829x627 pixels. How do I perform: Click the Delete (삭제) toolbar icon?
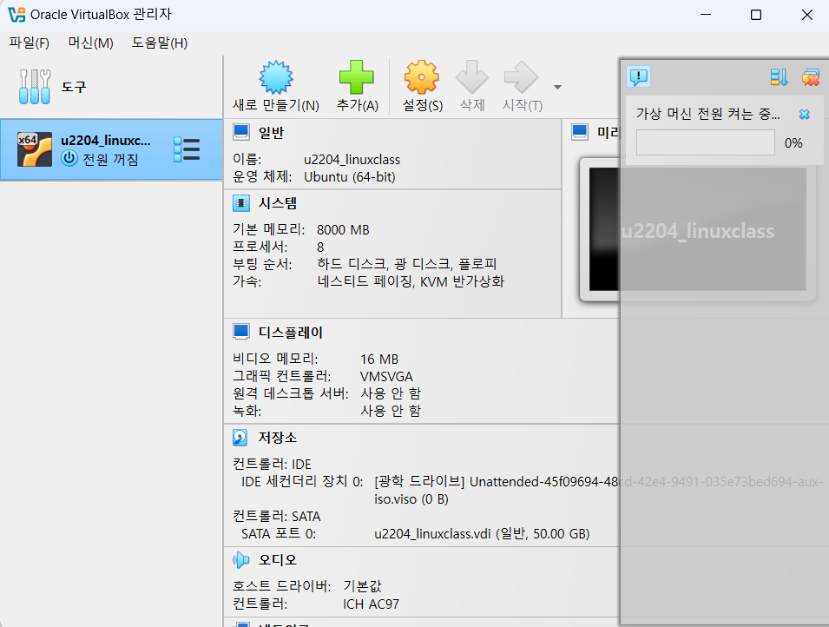tap(472, 77)
